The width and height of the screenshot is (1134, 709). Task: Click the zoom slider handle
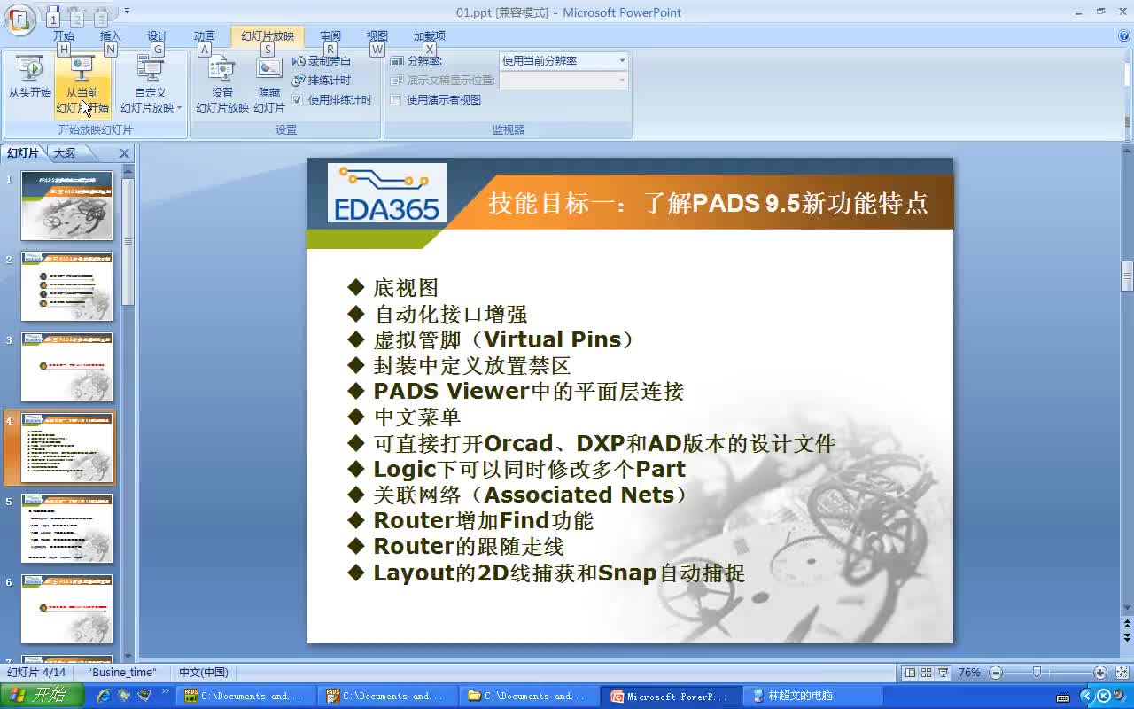[1037, 673]
